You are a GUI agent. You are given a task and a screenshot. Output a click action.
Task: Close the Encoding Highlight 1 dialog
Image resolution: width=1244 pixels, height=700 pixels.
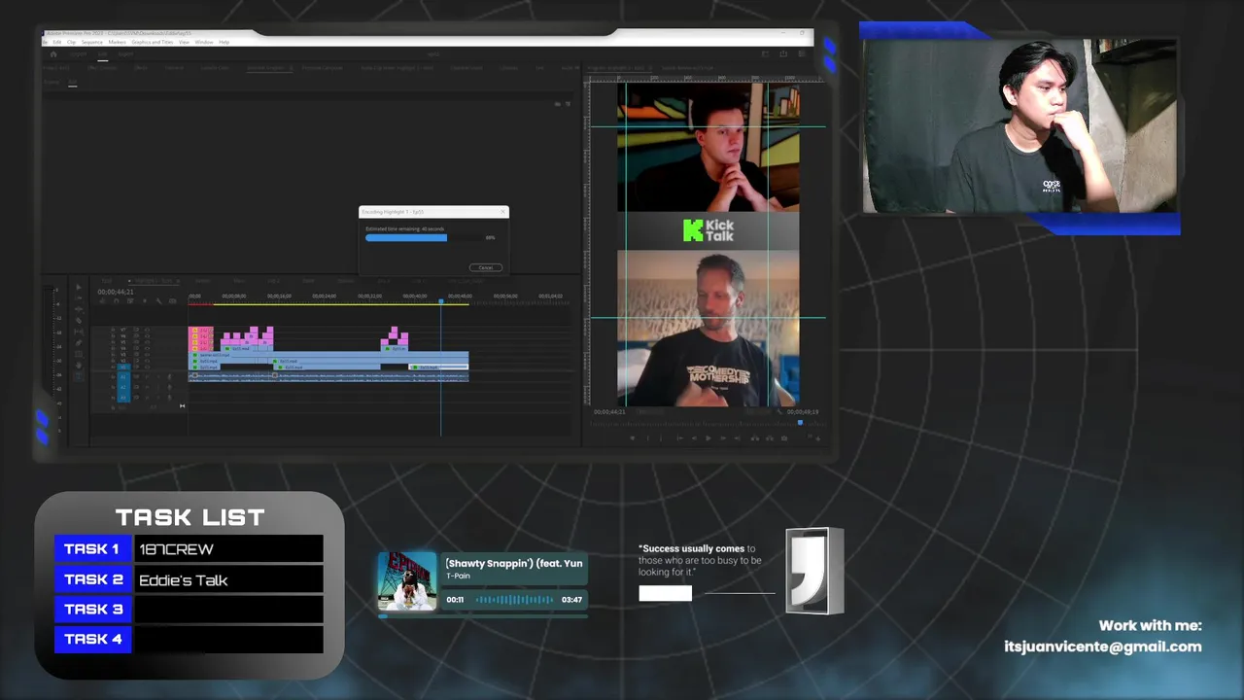(502, 211)
